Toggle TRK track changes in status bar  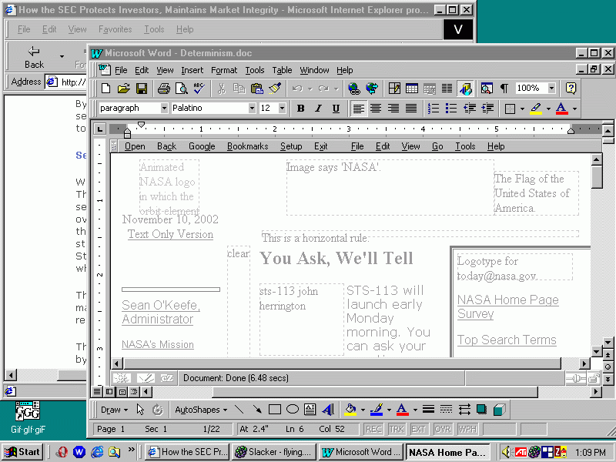click(397, 429)
